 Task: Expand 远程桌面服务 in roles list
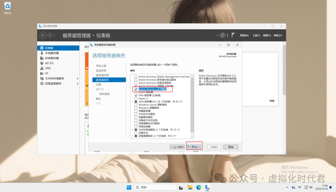click(133, 136)
